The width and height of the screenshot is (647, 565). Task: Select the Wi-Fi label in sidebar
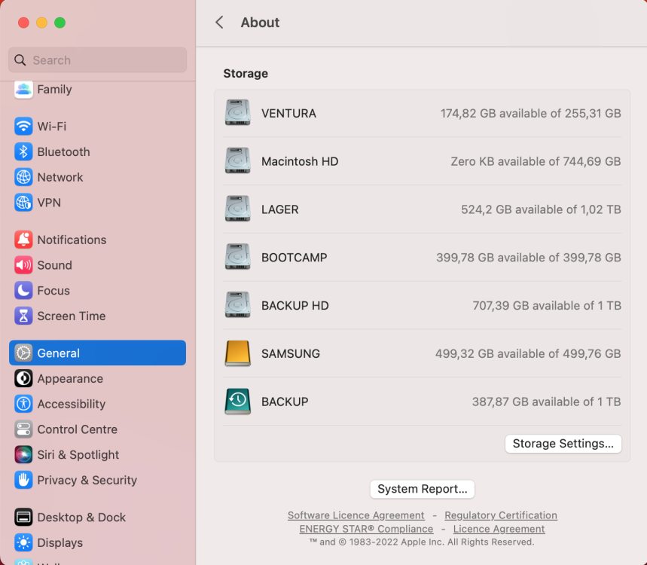(51, 127)
